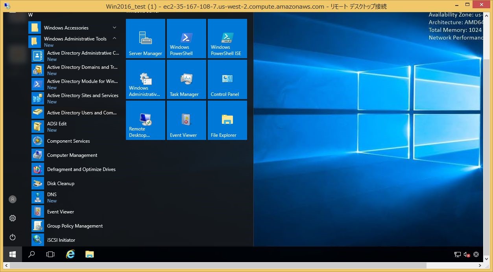
Task: Open Settings from the Start menu rail
Action: 13,218
